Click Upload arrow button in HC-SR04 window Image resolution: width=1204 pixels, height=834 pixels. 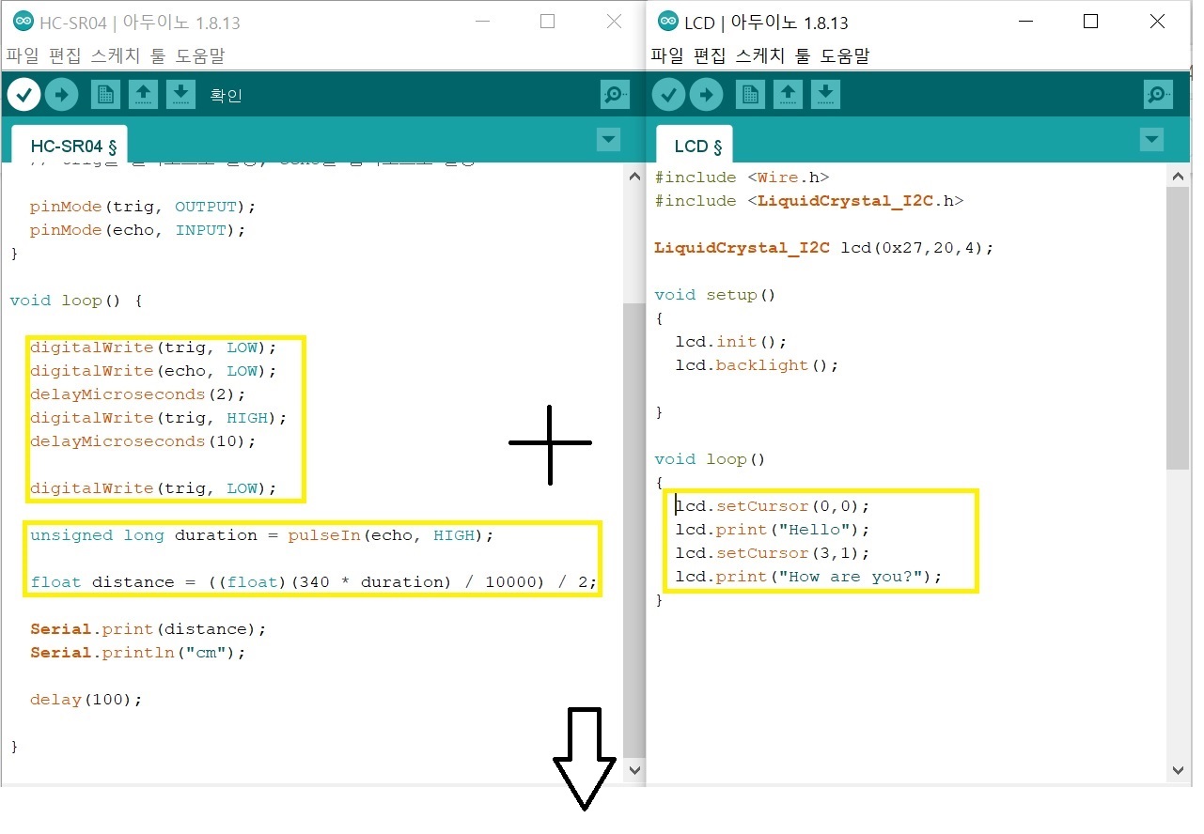[x=62, y=94]
